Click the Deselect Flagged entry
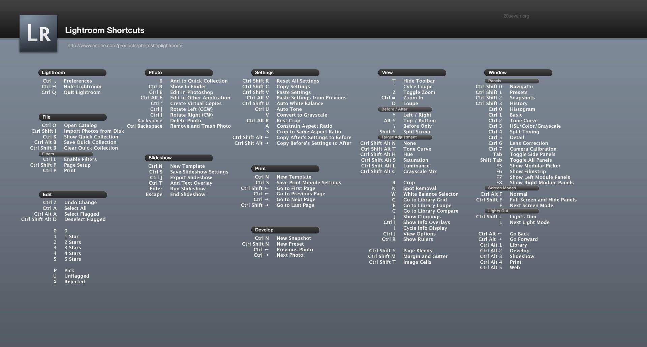The image size is (647, 347). tap(85, 219)
